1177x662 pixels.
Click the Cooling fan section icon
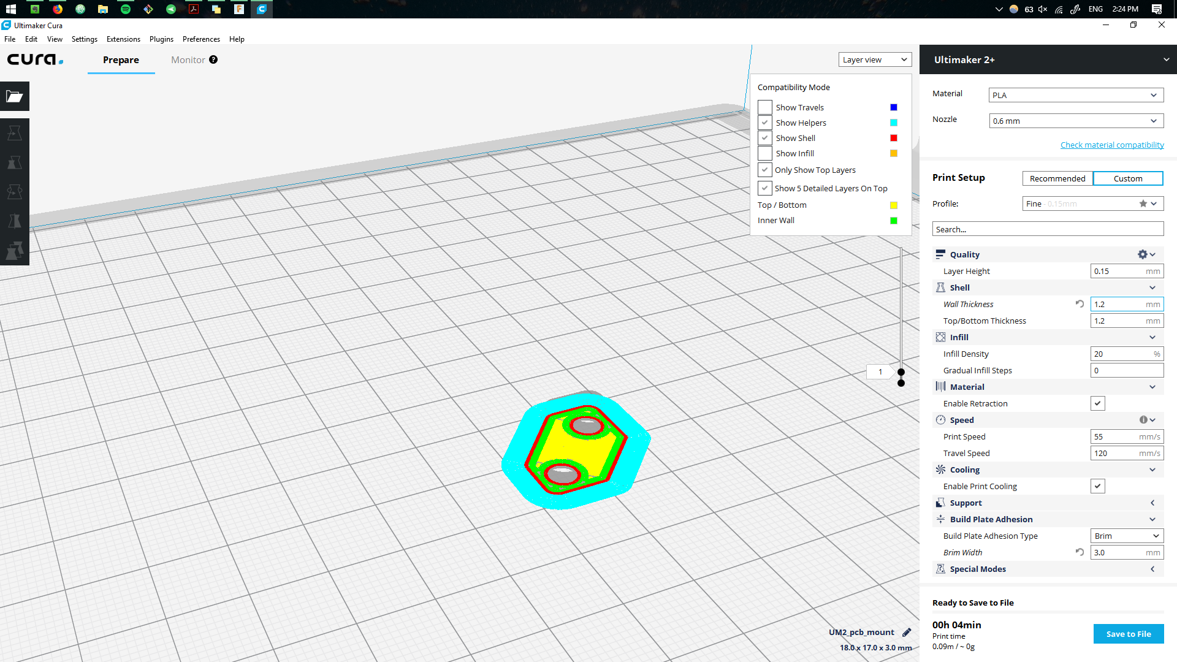pos(940,470)
